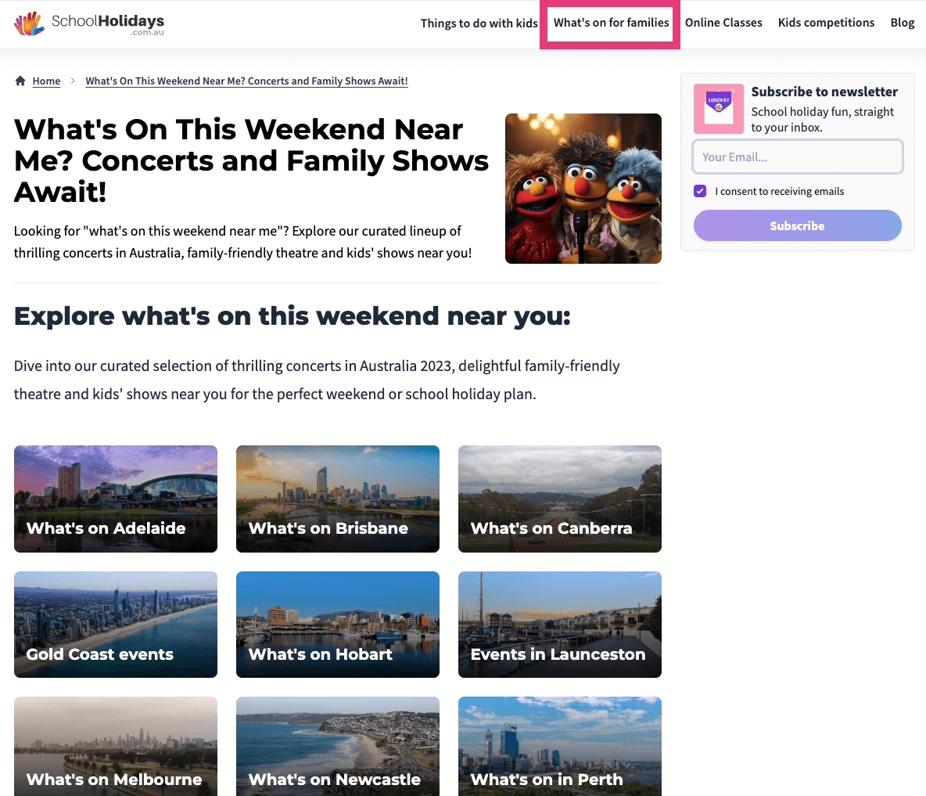Open 'What's on Brisbane'
Image resolution: width=926 pixels, height=796 pixels.
click(337, 499)
